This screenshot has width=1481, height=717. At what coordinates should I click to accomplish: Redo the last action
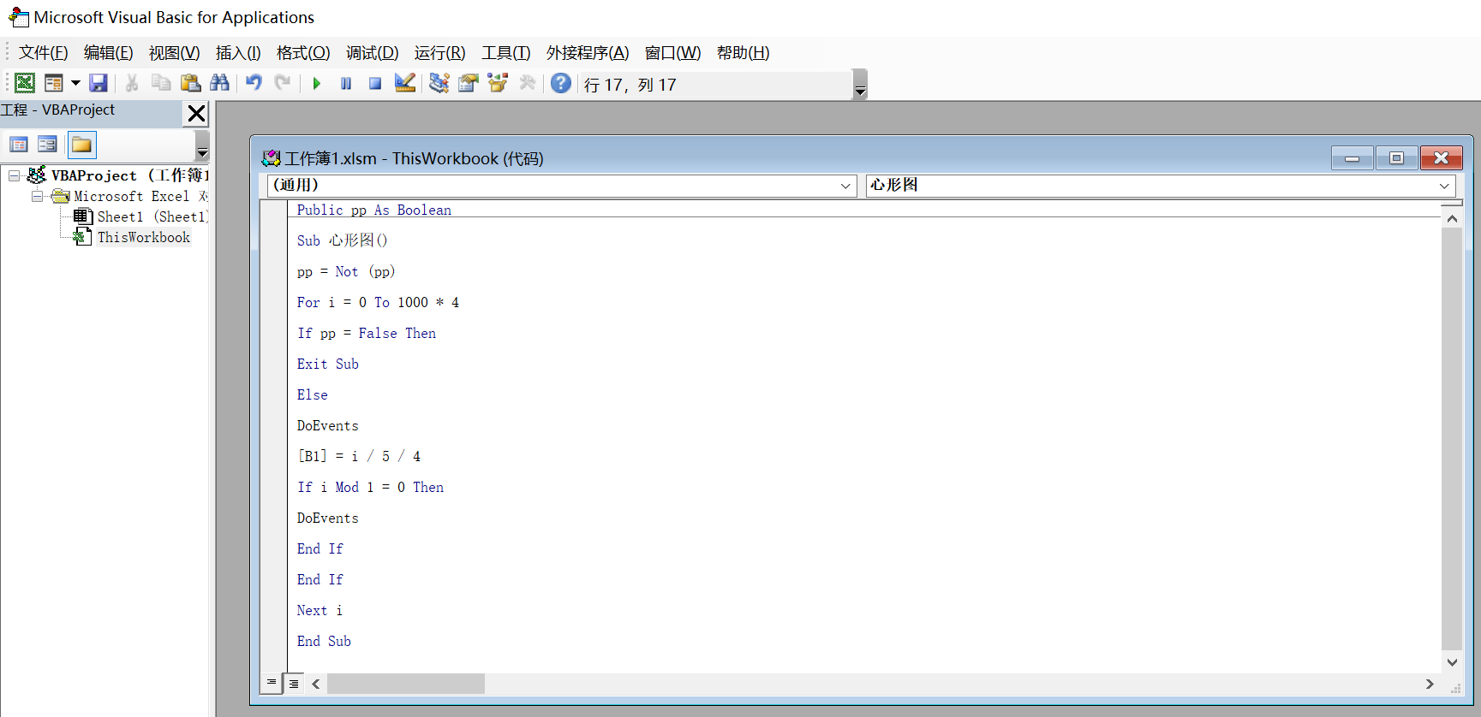tap(283, 83)
